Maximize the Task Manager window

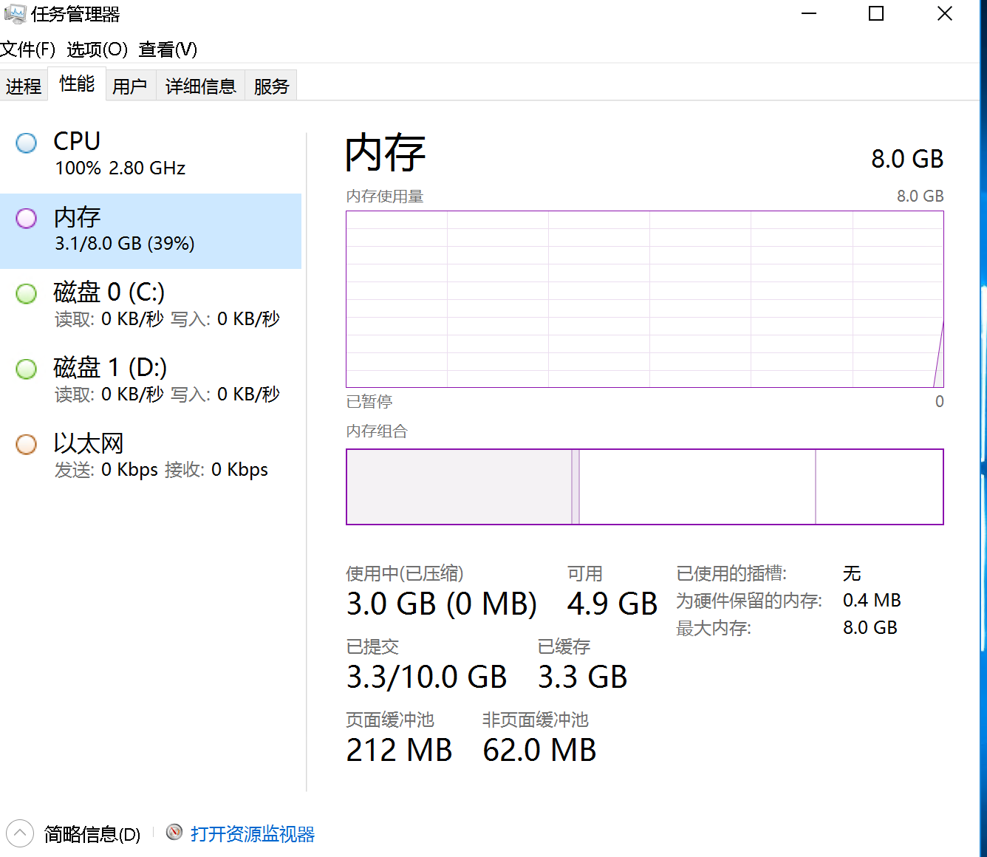(x=876, y=13)
